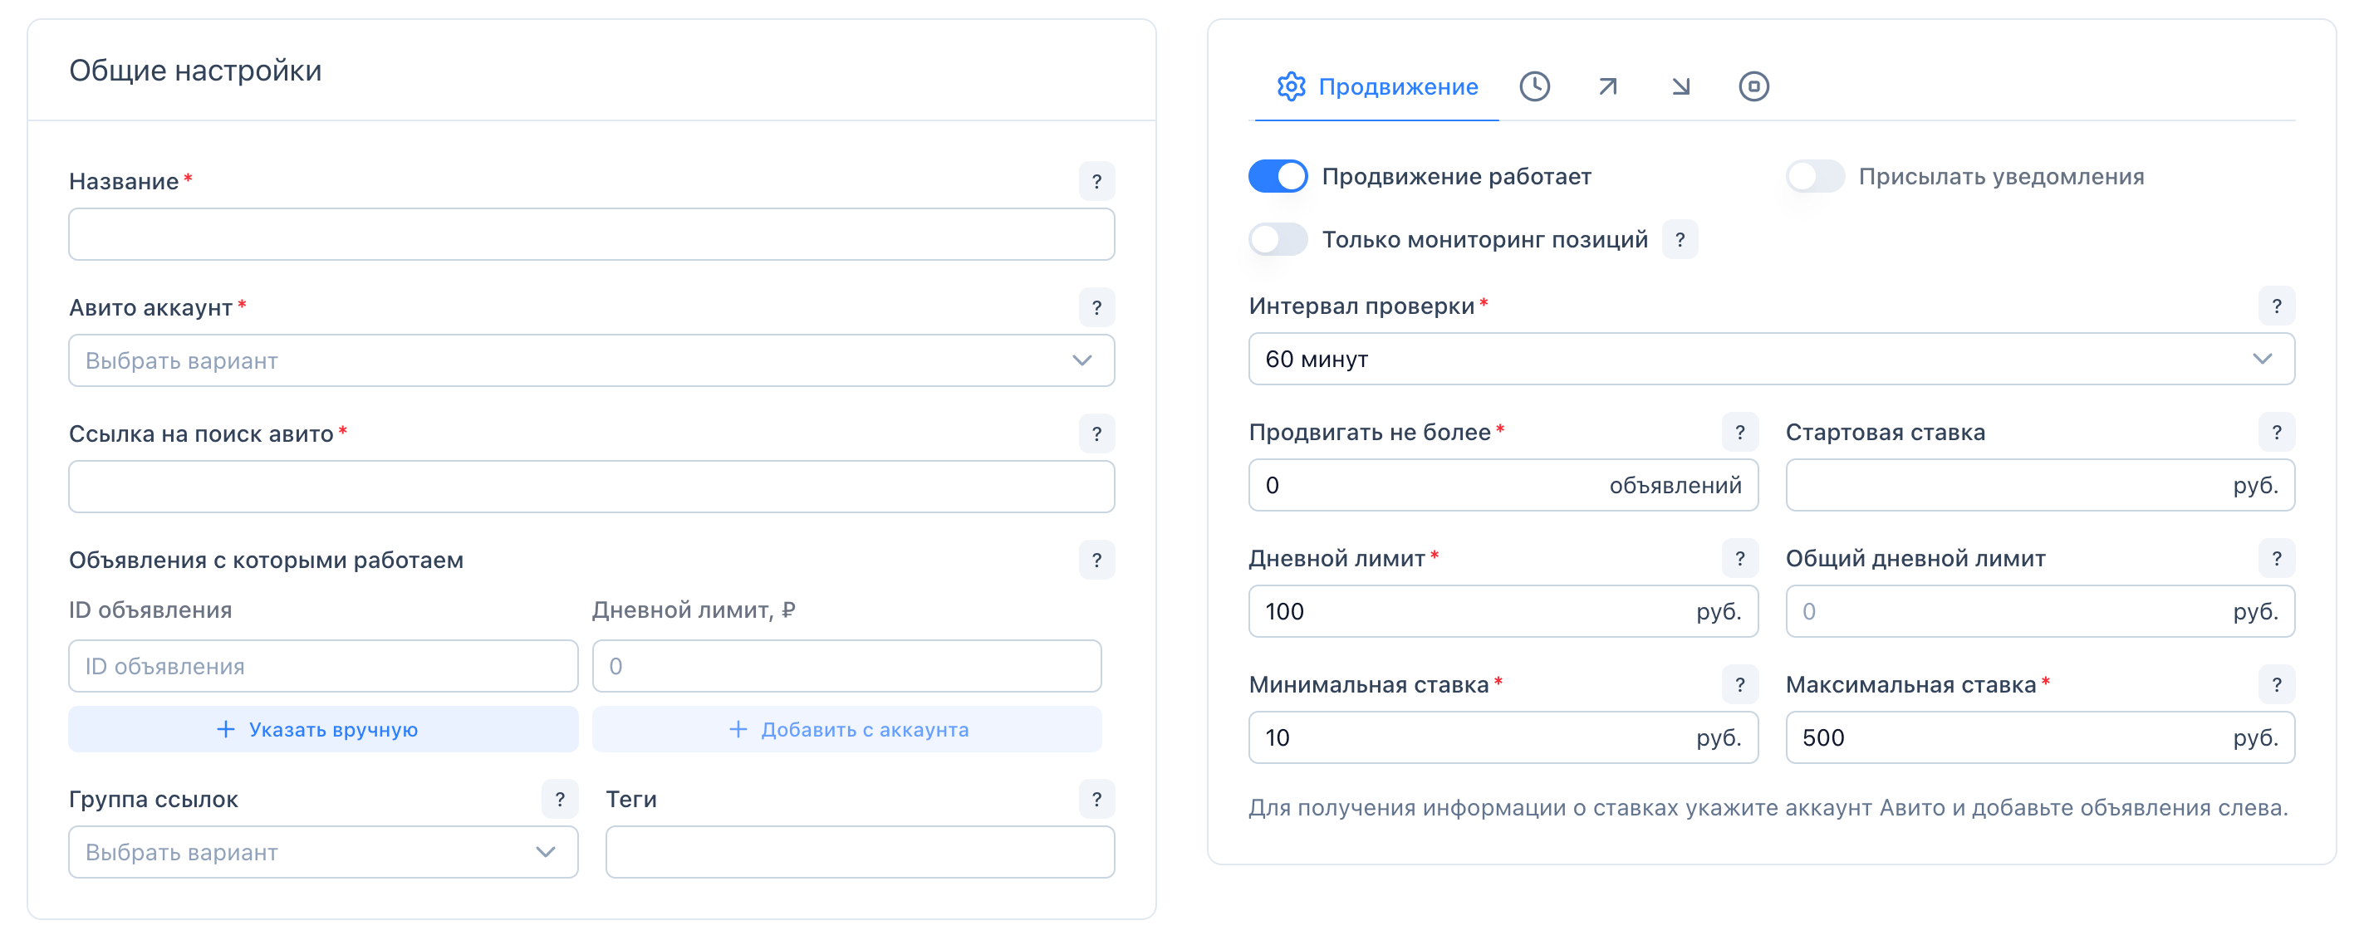Open the stop-circle tab icon
This screenshot has height=945, width=2359.
point(1753,87)
